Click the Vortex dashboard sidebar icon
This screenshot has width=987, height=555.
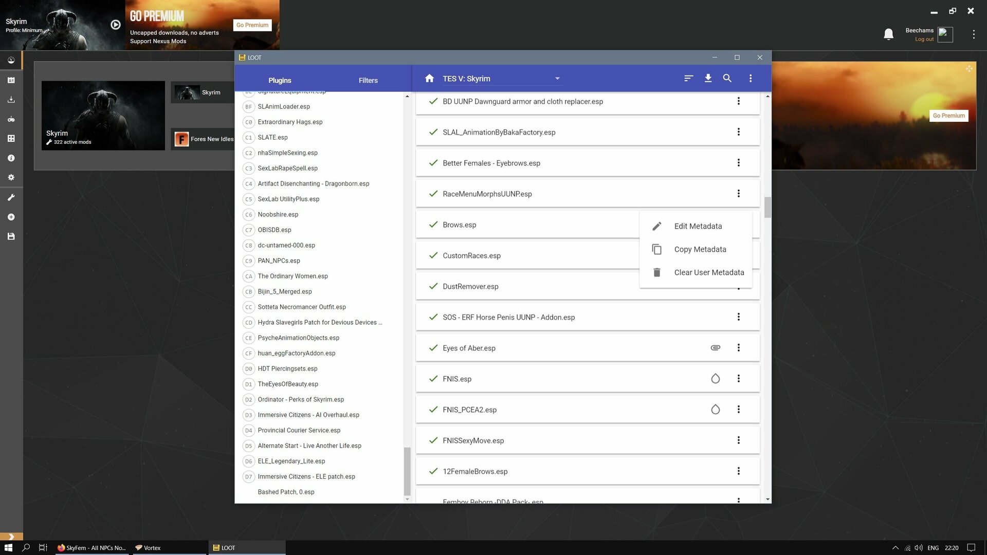[11, 60]
